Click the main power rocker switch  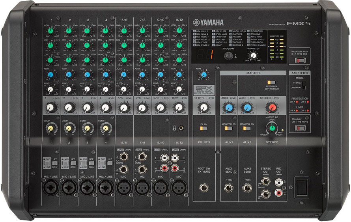302,188
